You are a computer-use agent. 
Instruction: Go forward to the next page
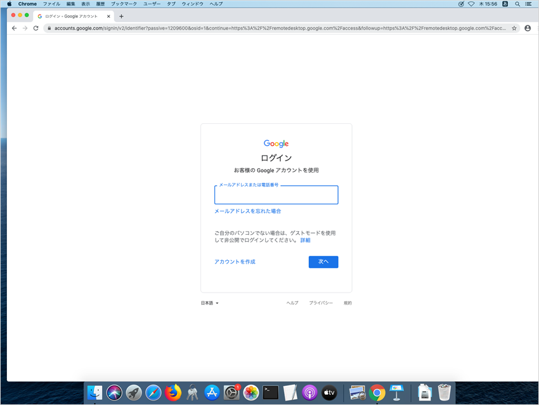25,28
